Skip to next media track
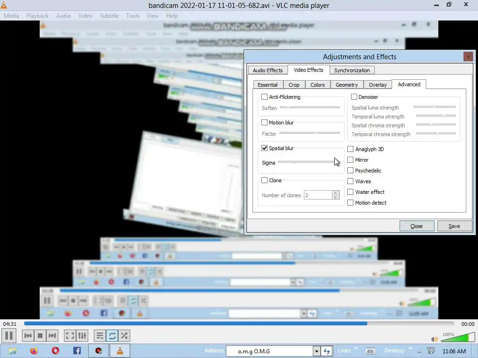The width and height of the screenshot is (478, 358). tap(52, 336)
